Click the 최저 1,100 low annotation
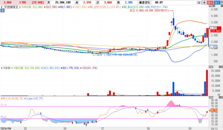This screenshot has width=223, height=130. 115,55
